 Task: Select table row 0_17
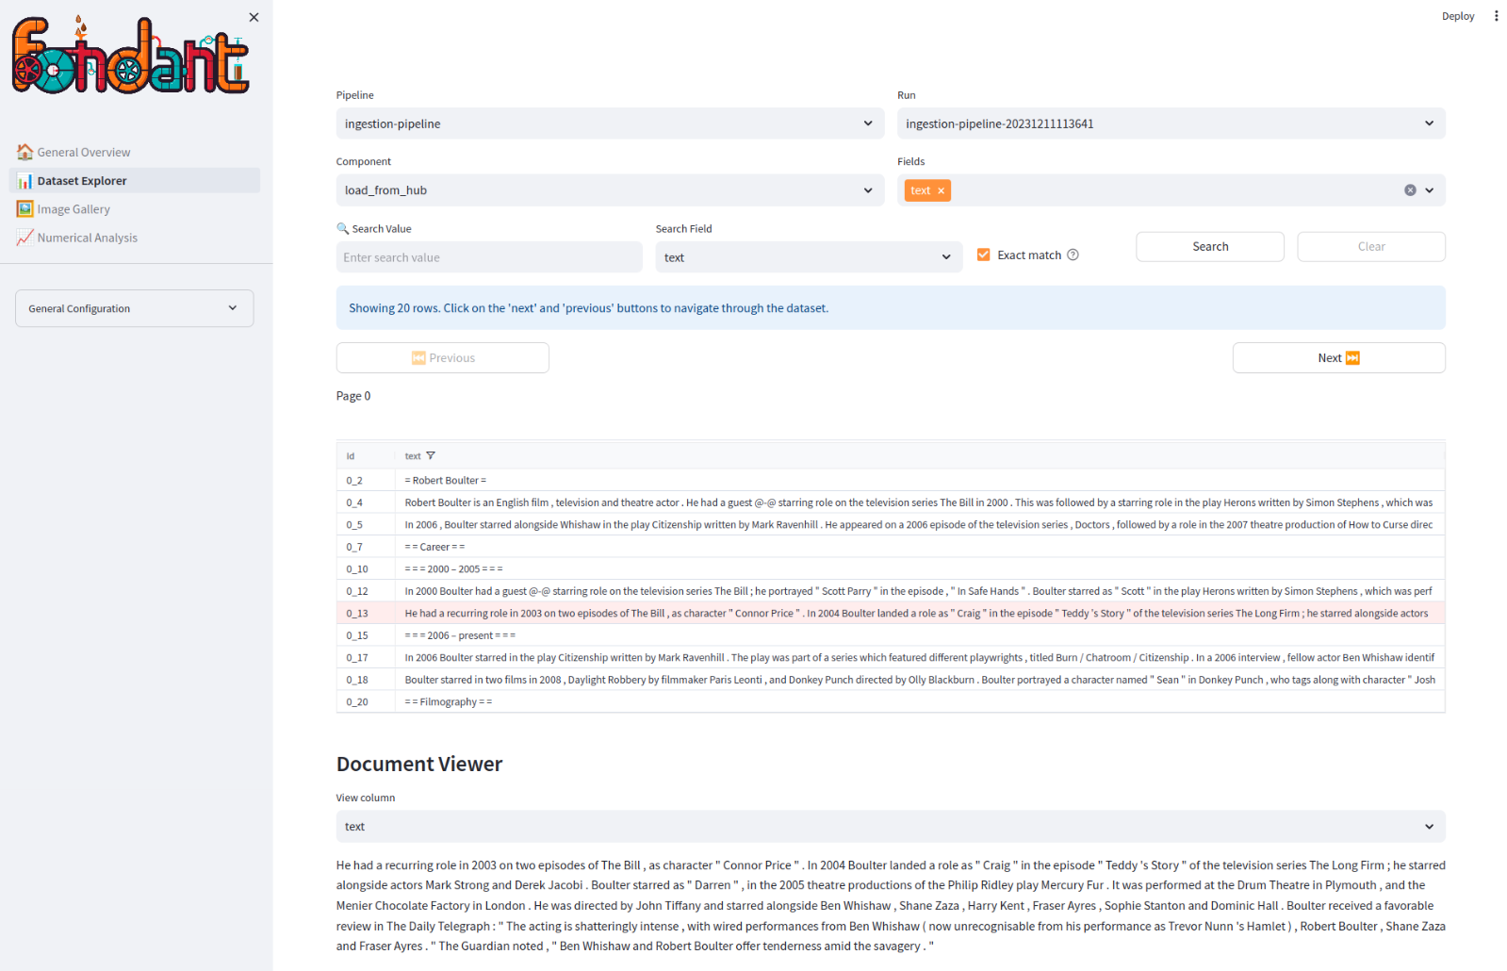click(x=891, y=658)
